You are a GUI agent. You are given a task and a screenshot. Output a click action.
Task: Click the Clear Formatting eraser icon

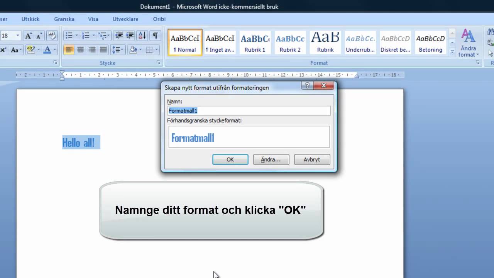[x=52, y=36]
